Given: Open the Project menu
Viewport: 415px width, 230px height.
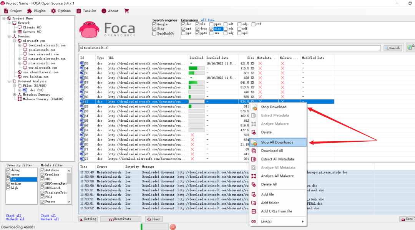Looking at the screenshot, I should click(x=13, y=11).
